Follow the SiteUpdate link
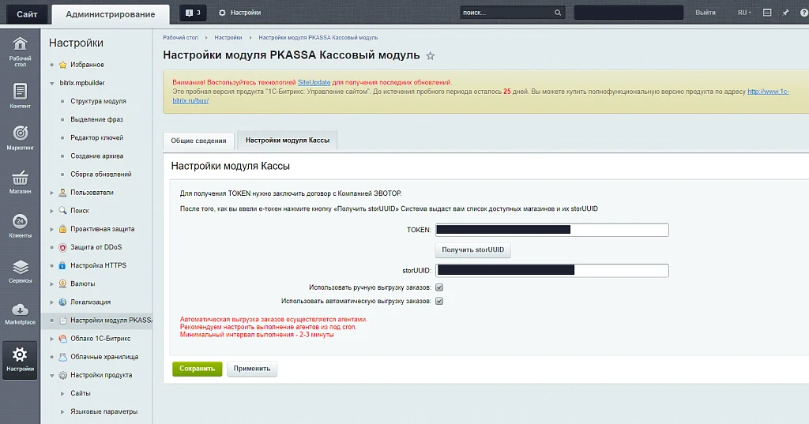This screenshot has height=424, width=809. coord(314,83)
